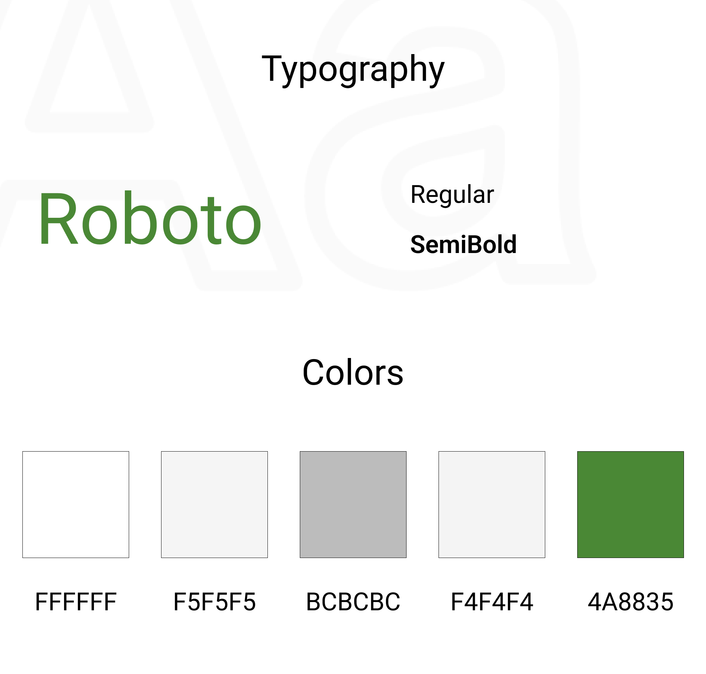Click the Colors section heading
Viewport: 706px width, 674px height.
(353, 373)
